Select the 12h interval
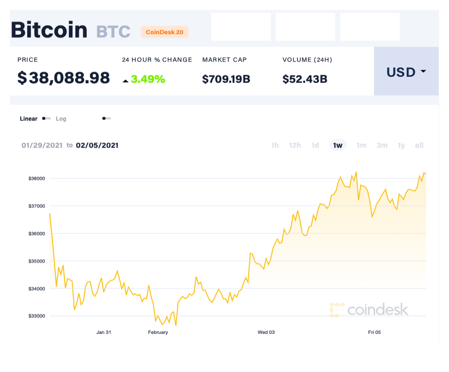 click(295, 145)
